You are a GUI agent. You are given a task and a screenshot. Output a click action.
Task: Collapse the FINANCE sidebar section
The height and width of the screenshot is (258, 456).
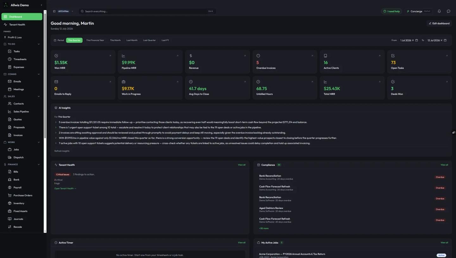[x=39, y=164]
